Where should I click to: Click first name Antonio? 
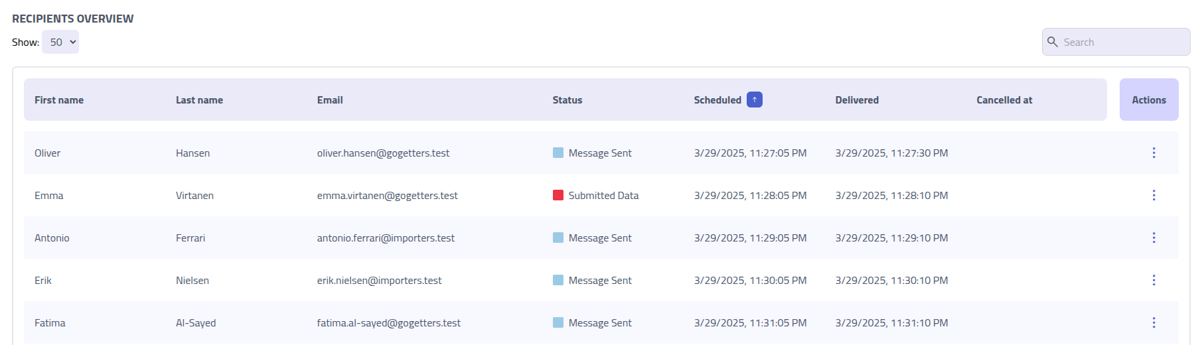click(x=52, y=238)
